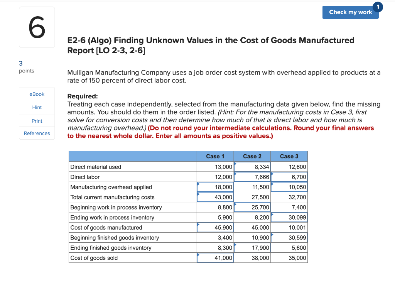Select the Direct labor input for Case 2

252,177
